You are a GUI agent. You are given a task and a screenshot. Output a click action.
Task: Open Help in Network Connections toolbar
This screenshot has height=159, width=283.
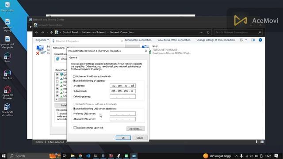pyautogui.click(x=260, y=40)
